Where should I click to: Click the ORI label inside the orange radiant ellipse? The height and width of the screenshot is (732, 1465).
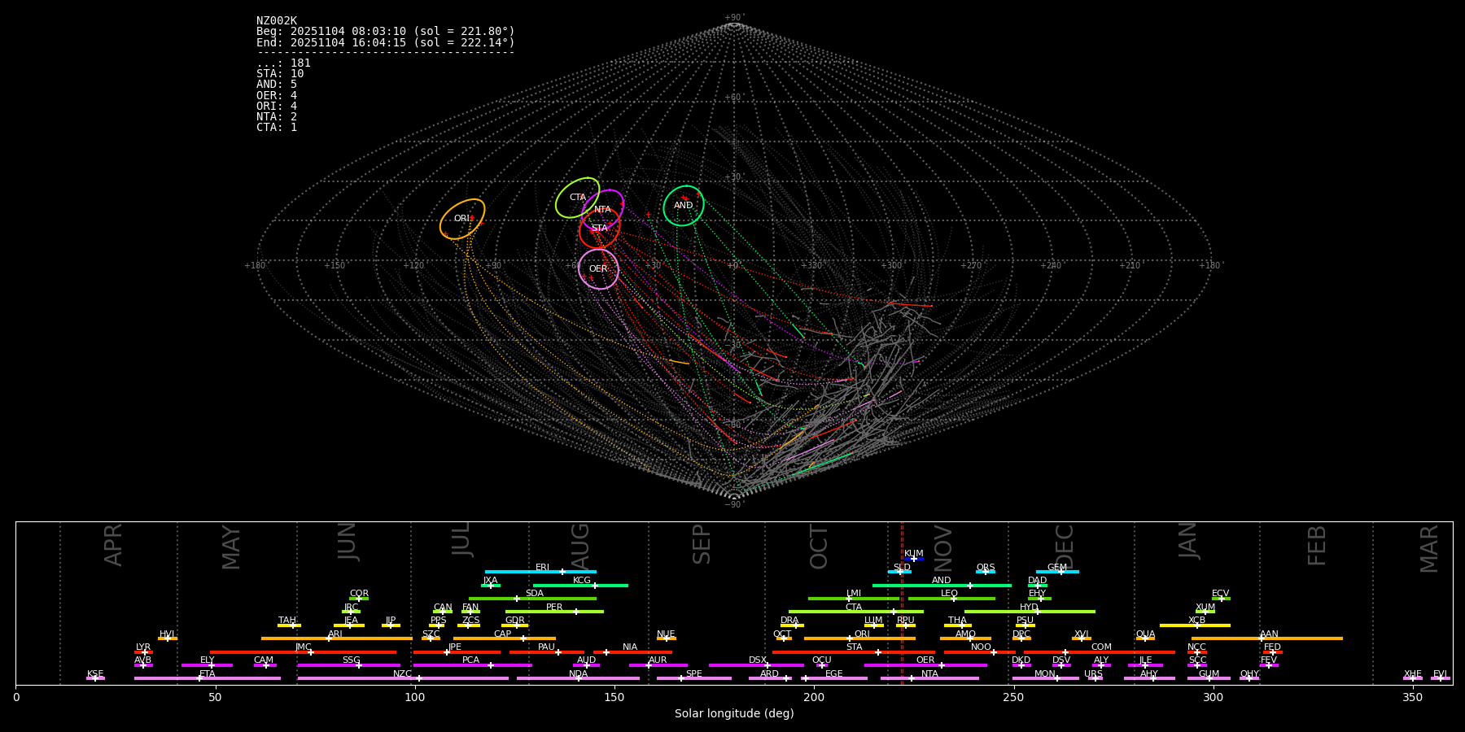[461, 219]
